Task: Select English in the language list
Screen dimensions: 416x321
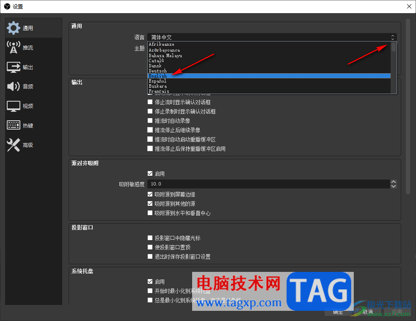Action: (269, 76)
